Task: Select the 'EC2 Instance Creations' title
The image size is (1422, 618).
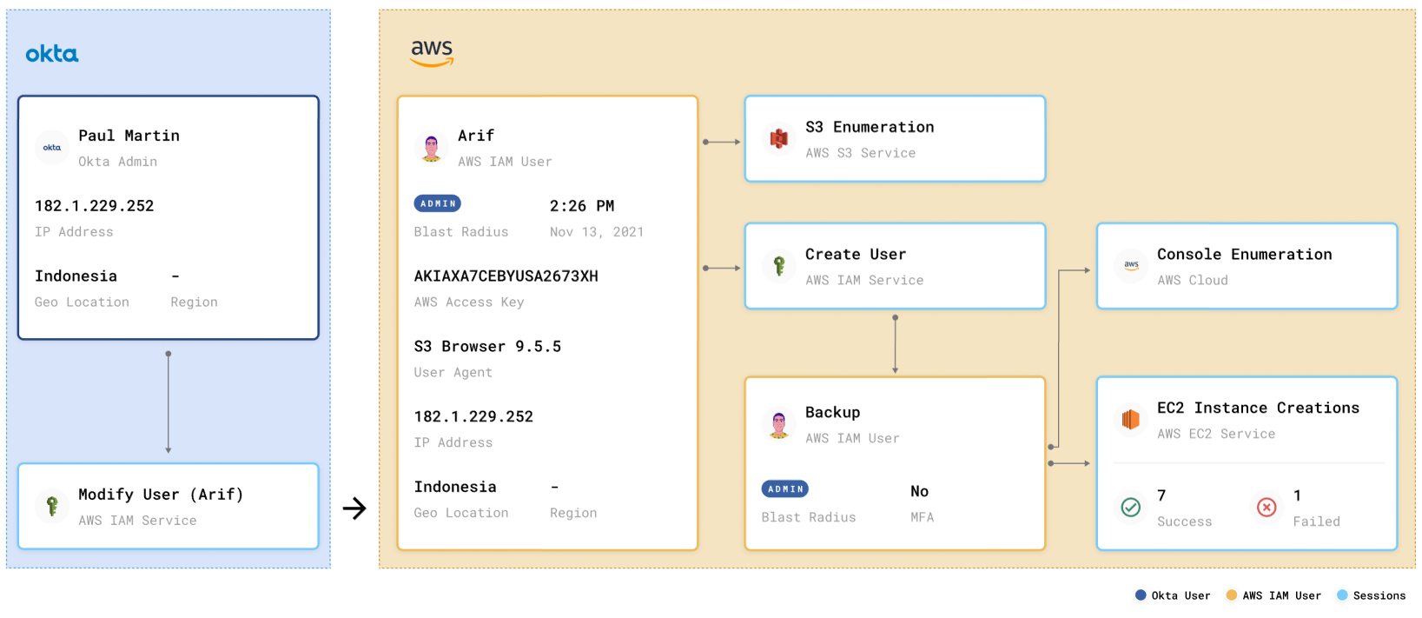Action: (1259, 409)
